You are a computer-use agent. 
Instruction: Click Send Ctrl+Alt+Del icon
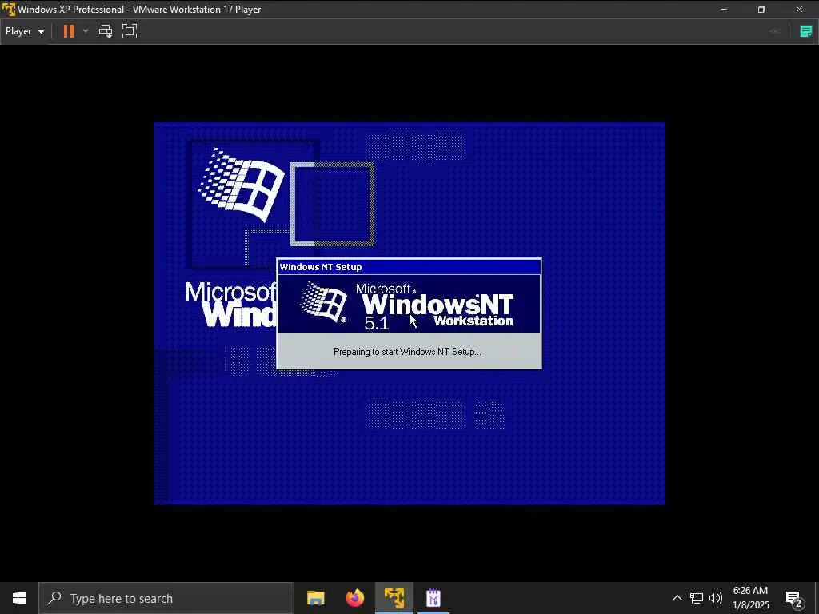[106, 31]
